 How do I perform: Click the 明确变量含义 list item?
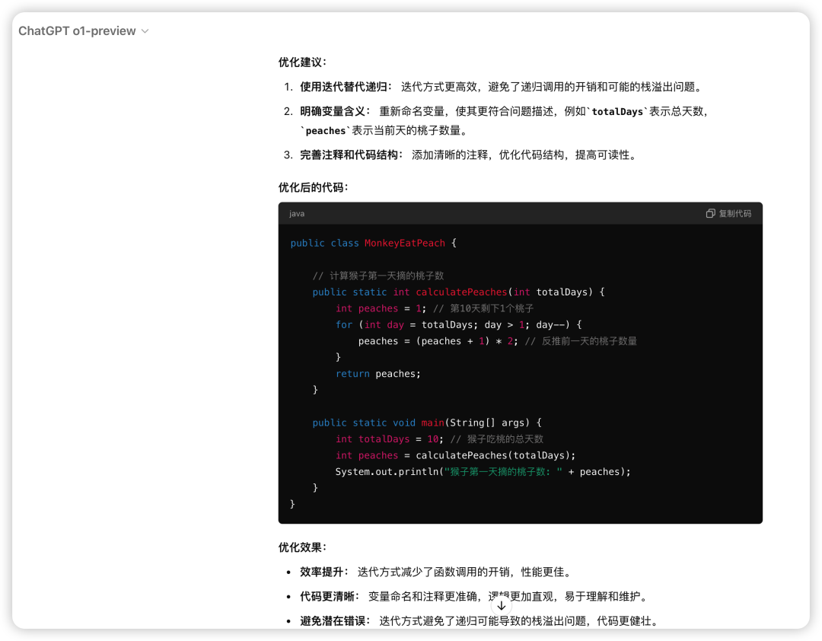[x=504, y=111]
